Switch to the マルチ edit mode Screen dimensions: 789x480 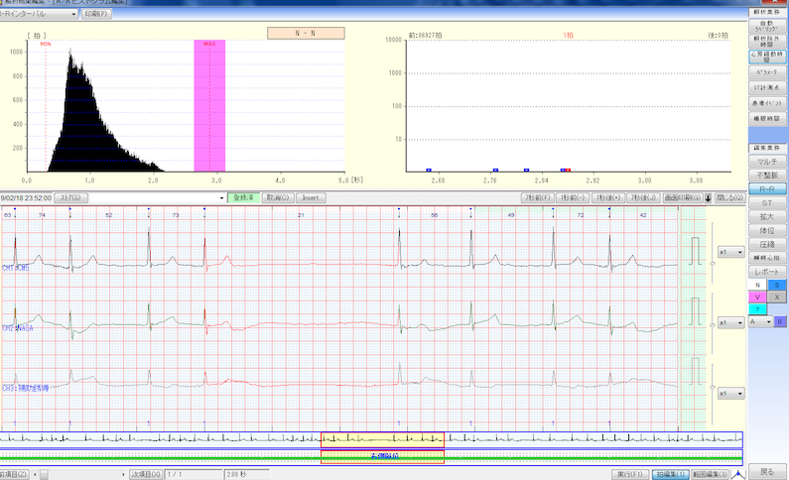click(766, 160)
